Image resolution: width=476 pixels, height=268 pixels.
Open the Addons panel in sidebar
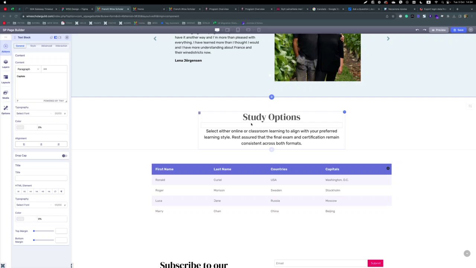tap(6, 48)
